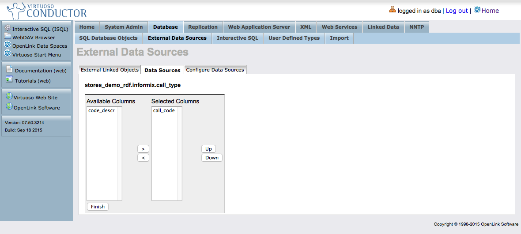521x234 pixels.
Task: Click the Virtuoso Web Site globe icon
Action: click(9, 97)
